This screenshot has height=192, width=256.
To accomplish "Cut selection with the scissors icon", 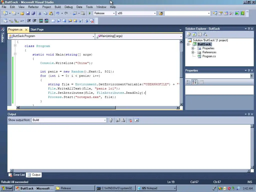I will (x=40, y=13).
